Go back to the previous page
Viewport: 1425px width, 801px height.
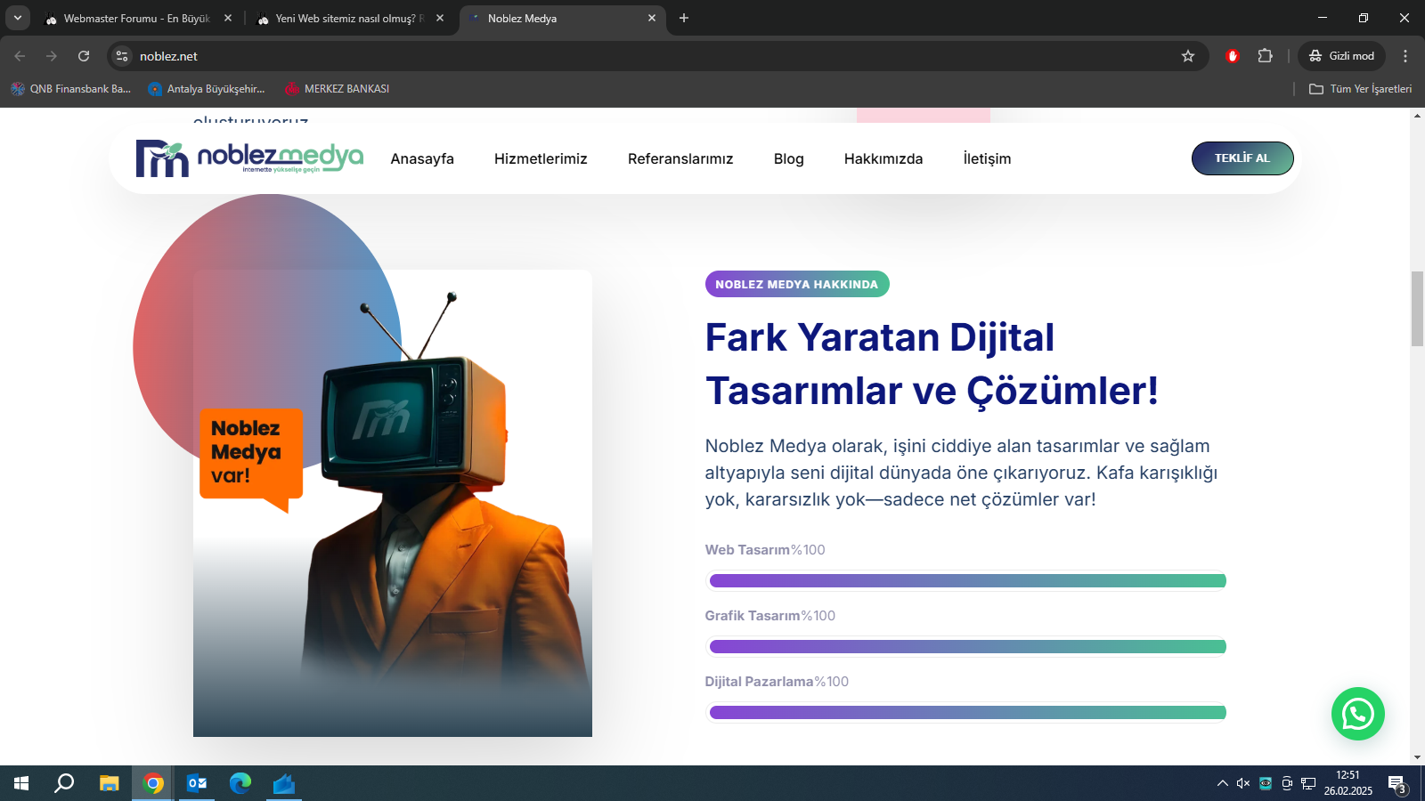click(20, 56)
